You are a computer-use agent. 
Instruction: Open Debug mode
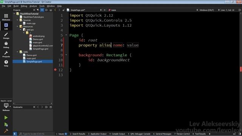[6, 45]
